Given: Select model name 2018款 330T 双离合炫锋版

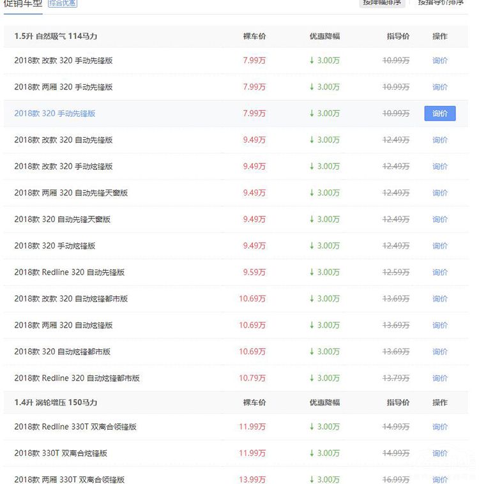Looking at the screenshot, I should [x=61, y=453].
